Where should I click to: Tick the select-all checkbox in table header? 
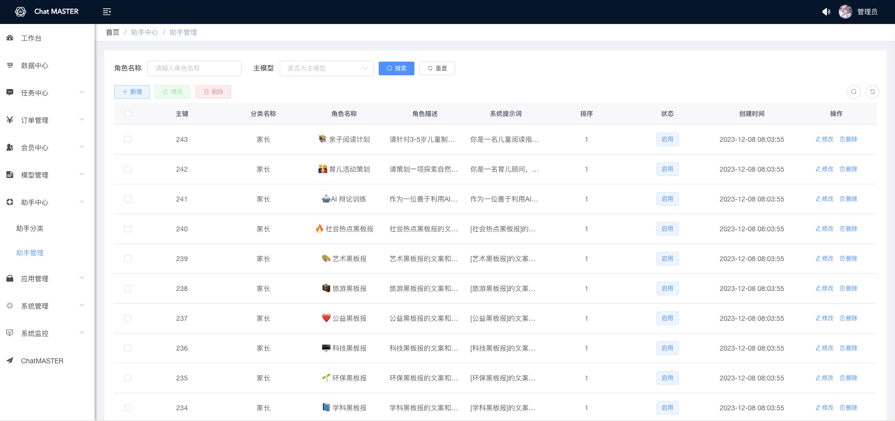(128, 113)
